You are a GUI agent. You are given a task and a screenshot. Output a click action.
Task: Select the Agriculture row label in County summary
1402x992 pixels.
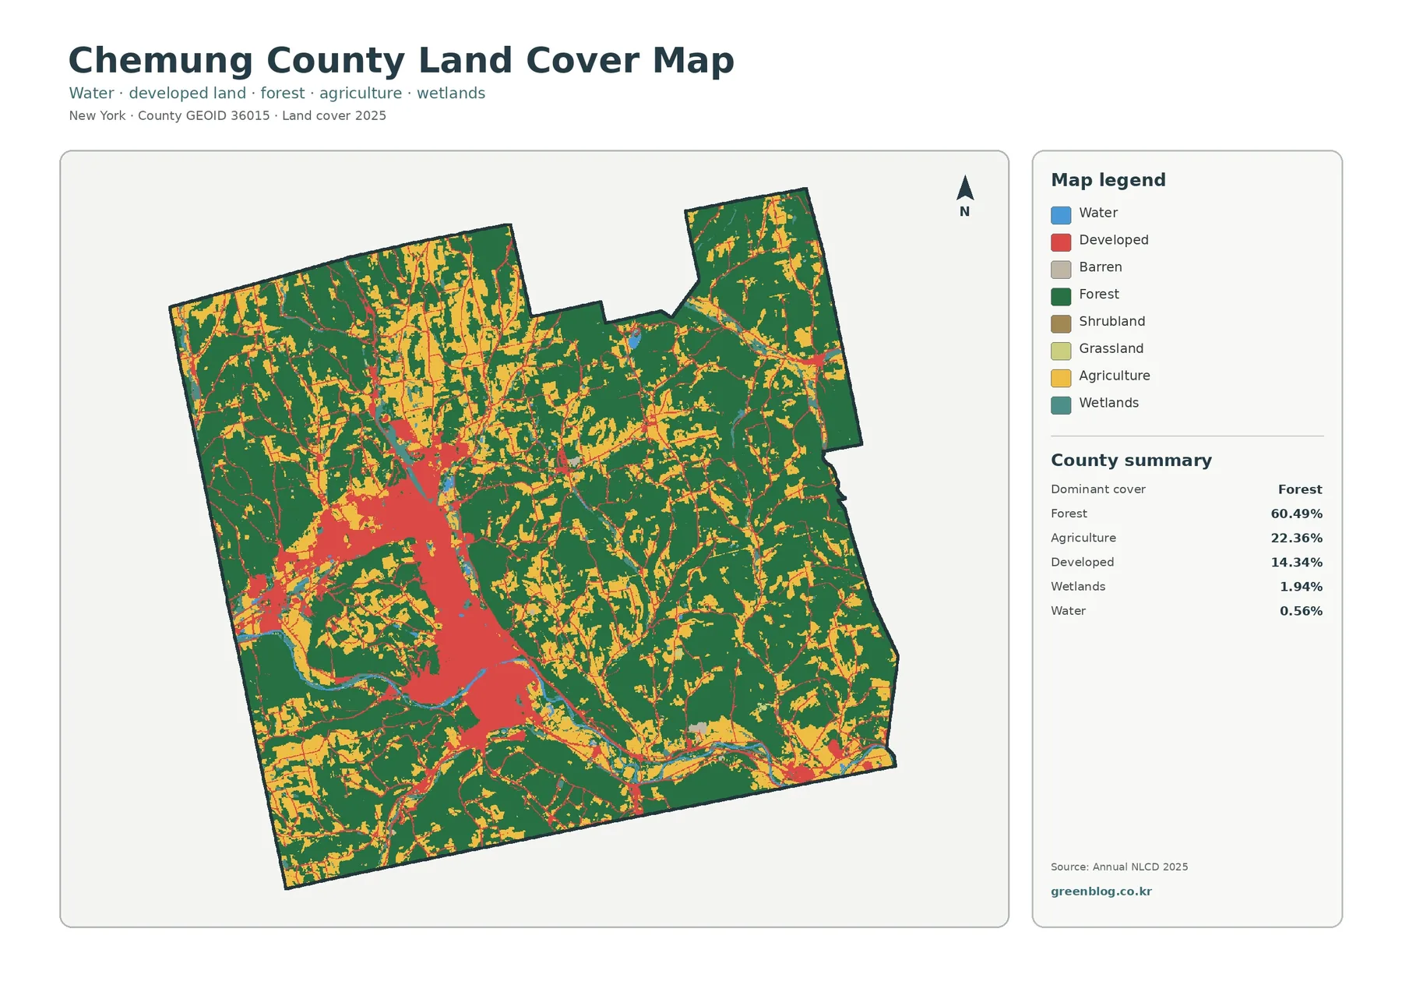pos(1083,538)
